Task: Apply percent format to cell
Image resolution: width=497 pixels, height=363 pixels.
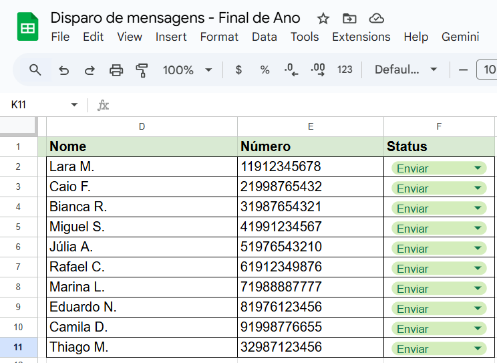Action: pos(265,70)
